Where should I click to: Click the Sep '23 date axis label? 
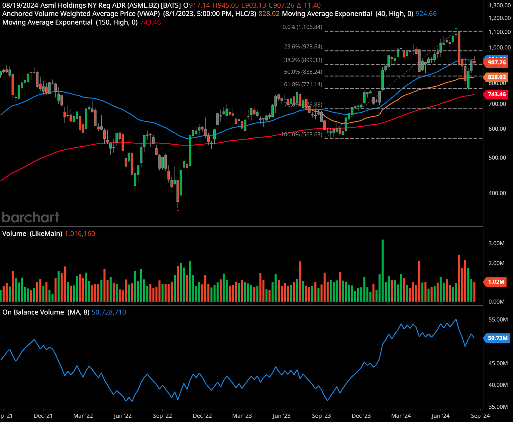click(x=321, y=416)
